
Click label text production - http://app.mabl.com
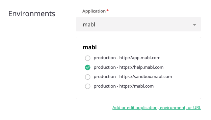click(x=127, y=58)
